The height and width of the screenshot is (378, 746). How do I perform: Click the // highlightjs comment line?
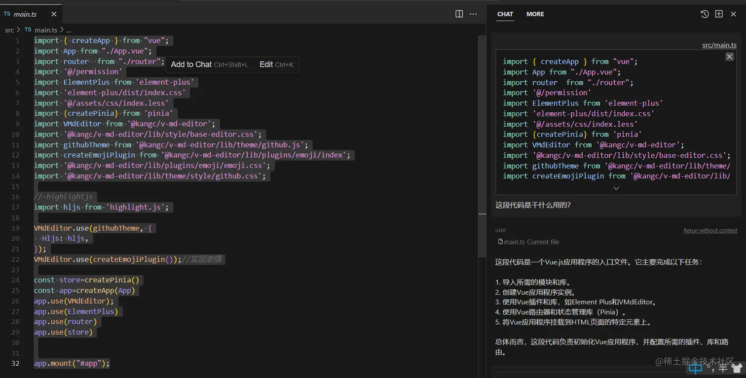coord(63,197)
